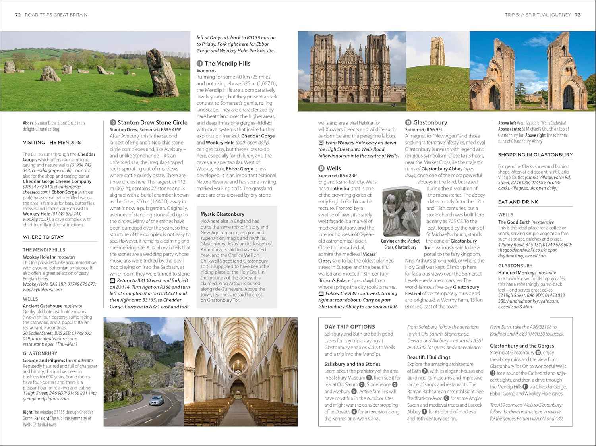Click the number 12 marker before 'for a tour of the Cathedral'
Image resolution: width=596 pixels, height=446 pixels.
click(493, 373)
